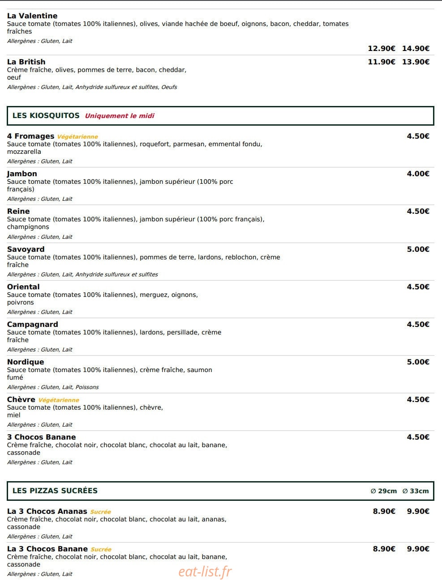This screenshot has width=442, height=584.
Task: Select the La 3 Chocos Banane title
Action: point(47,549)
